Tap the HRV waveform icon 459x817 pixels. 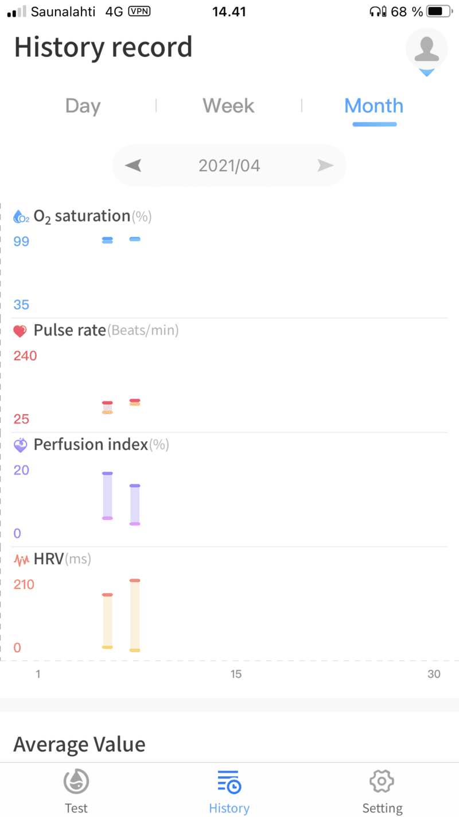tap(21, 559)
